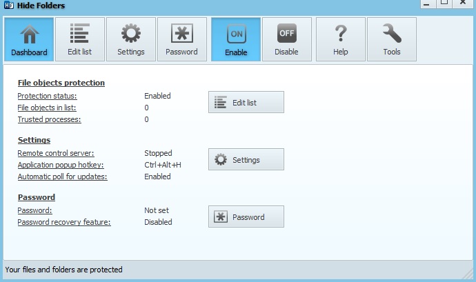Click the Settings button with the gear icon in the dashboard
This screenshot has width=476, height=282.
click(246, 159)
